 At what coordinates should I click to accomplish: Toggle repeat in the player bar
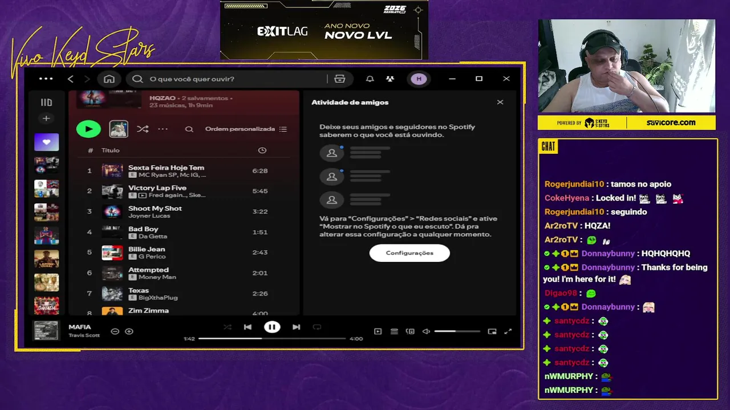(317, 327)
